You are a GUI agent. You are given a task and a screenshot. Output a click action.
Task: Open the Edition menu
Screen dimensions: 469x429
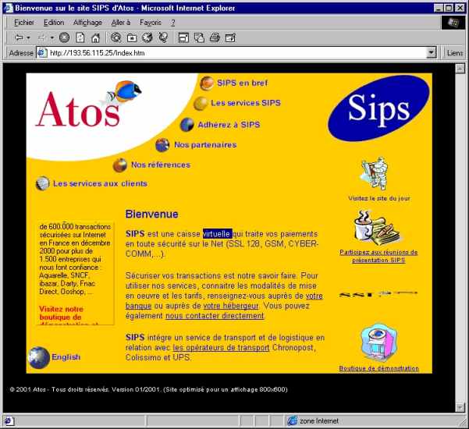pos(54,23)
